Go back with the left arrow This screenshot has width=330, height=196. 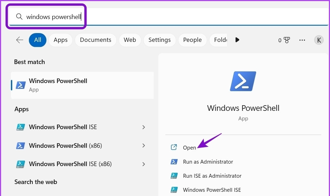coord(20,40)
